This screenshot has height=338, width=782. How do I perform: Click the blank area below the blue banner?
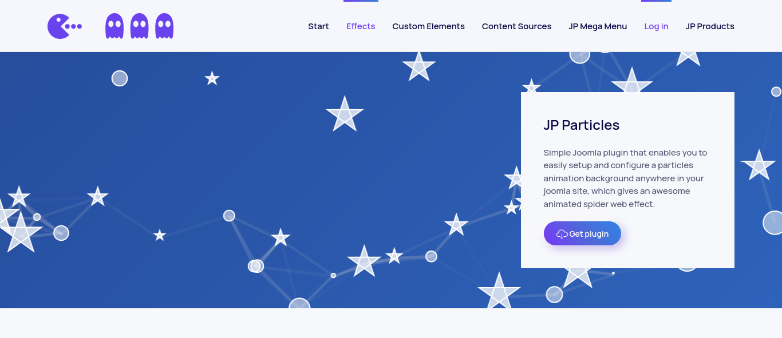coord(391,323)
